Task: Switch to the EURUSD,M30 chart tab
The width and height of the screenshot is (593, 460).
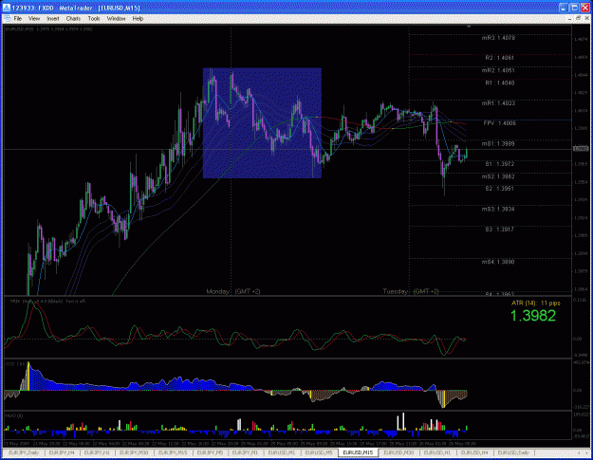Action: click(x=398, y=452)
